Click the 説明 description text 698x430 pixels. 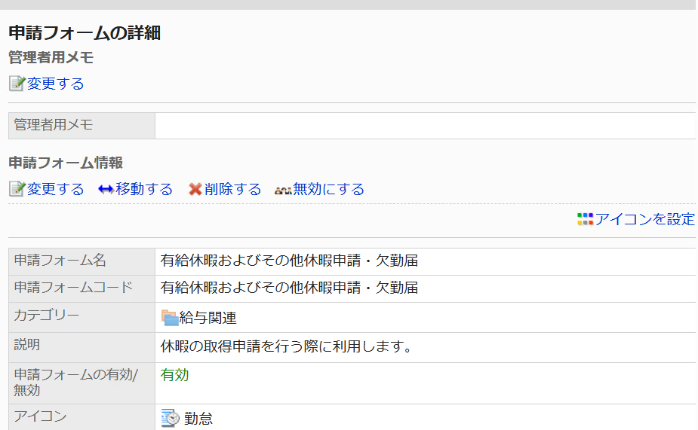tap(286, 346)
